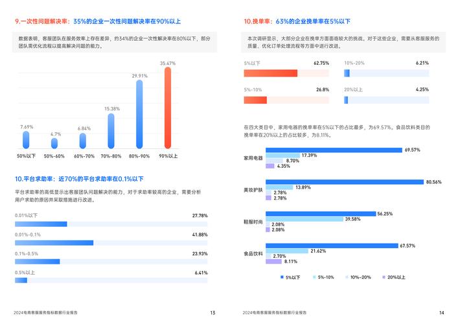The image size is (458, 324).
Task: Click the red 90%以上 bar
Action: (168, 108)
